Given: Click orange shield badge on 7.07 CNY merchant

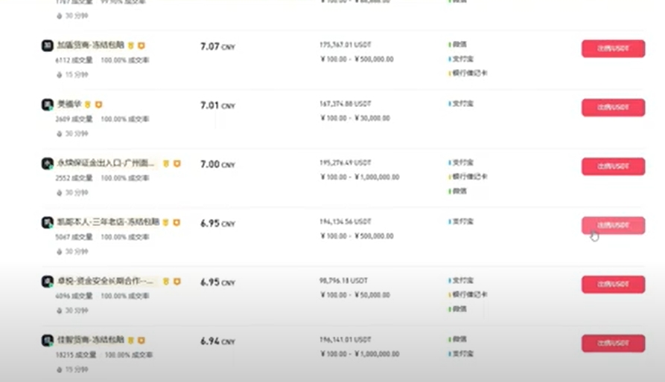Looking at the screenshot, I should (x=141, y=46).
